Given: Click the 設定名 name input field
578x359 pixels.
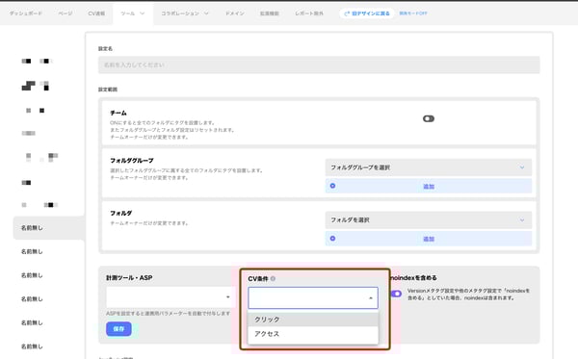Looking at the screenshot, I should tap(319, 65).
